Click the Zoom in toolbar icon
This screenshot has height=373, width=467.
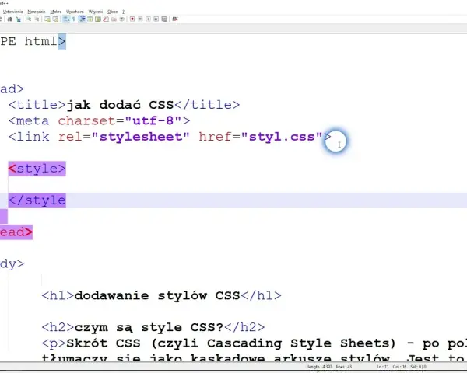pos(29,19)
